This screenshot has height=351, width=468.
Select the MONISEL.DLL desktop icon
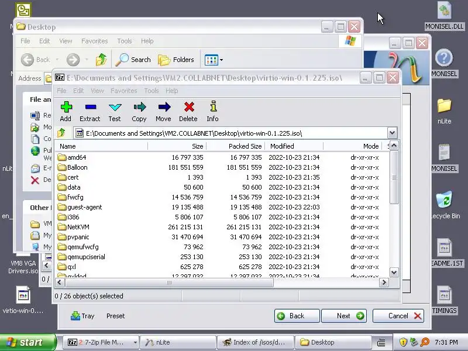(x=445, y=16)
